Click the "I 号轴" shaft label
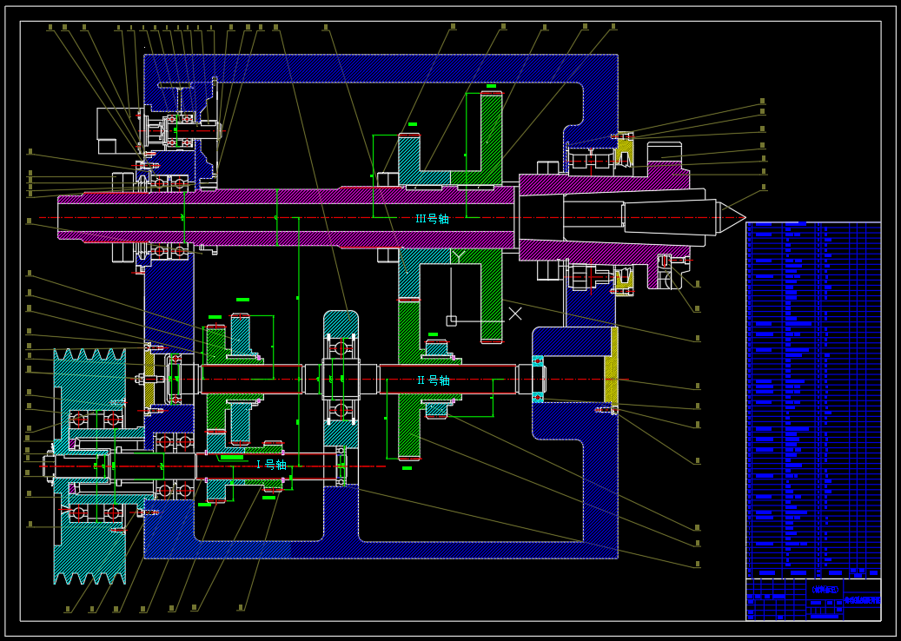Viewport: 901px width, 641px height. 271,465
